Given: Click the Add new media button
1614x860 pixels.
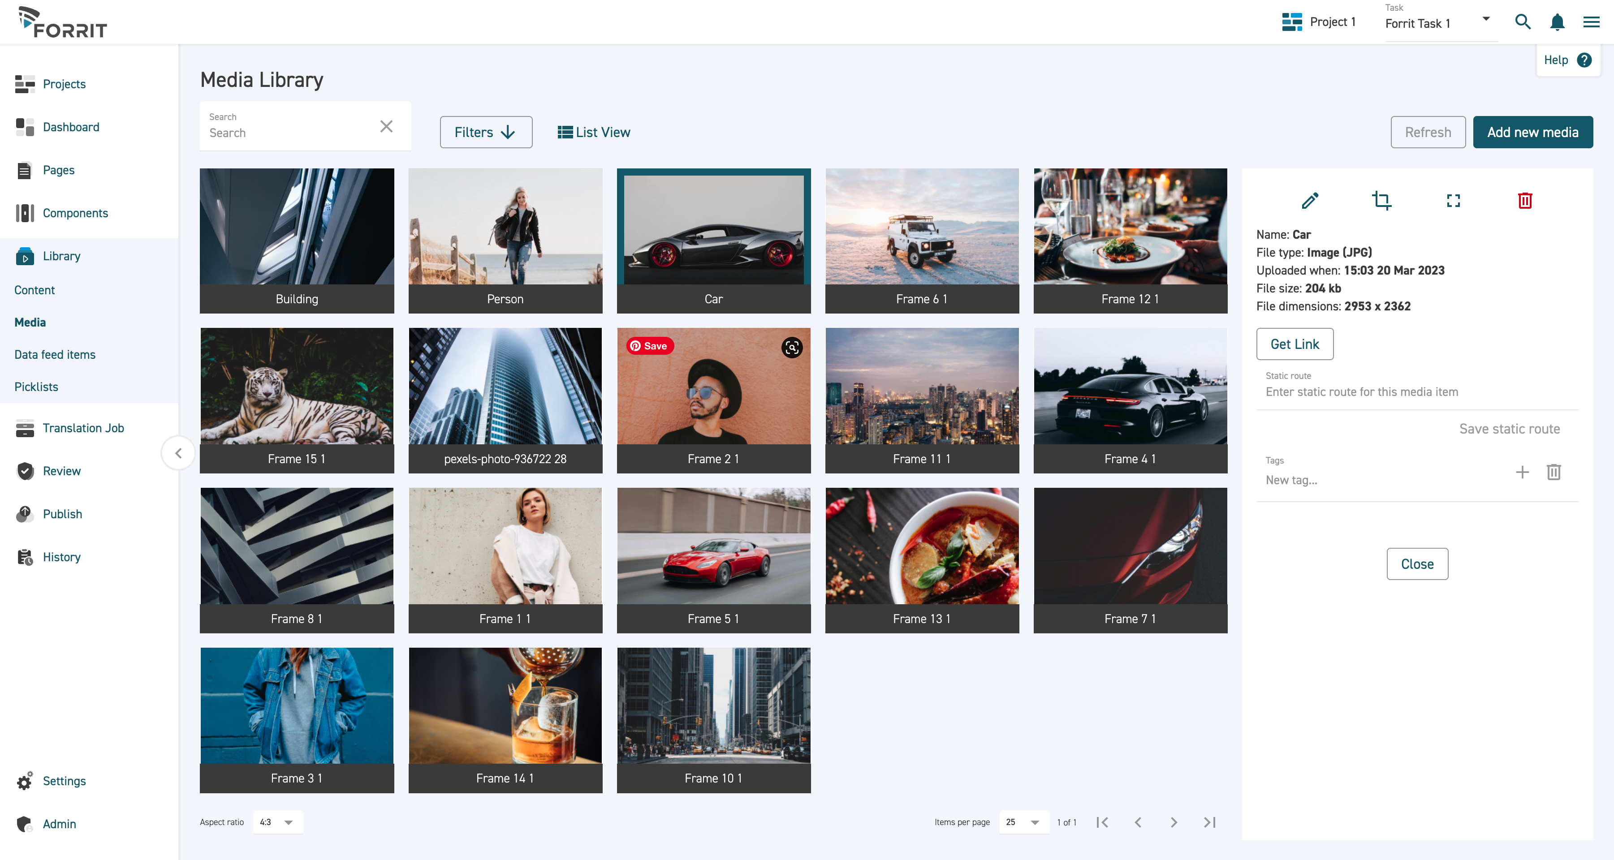Looking at the screenshot, I should pyautogui.click(x=1532, y=132).
